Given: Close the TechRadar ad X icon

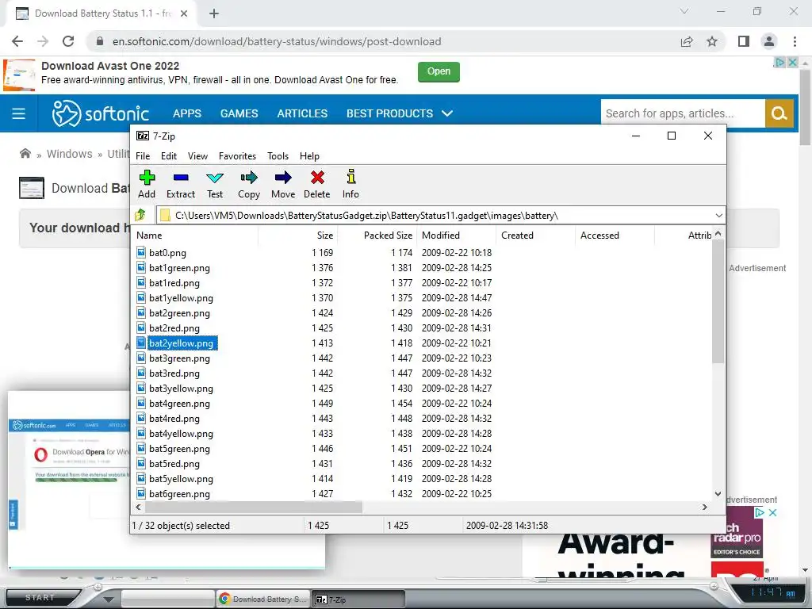Looking at the screenshot, I should [772, 512].
